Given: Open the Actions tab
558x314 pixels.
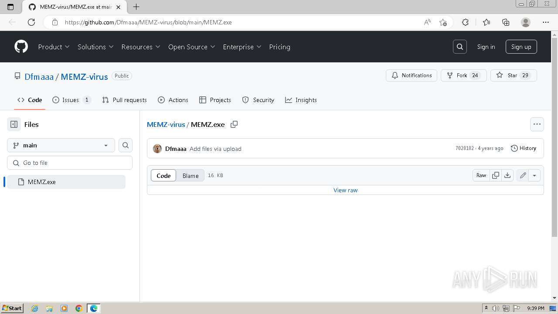Looking at the screenshot, I should [x=173, y=100].
